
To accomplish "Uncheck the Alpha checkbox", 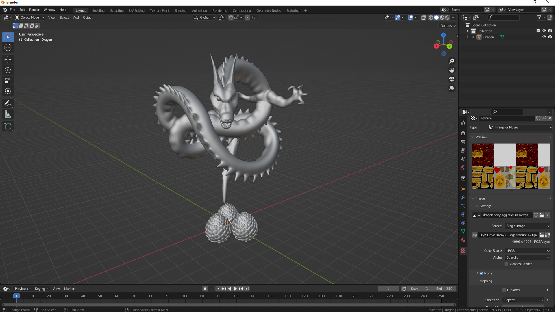I will 481,273.
